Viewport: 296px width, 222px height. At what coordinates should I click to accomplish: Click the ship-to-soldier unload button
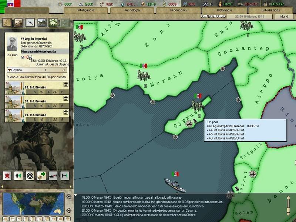53,176
